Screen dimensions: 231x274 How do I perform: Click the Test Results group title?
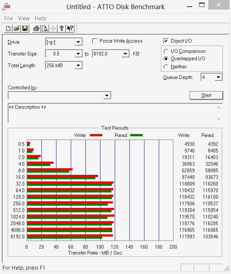(x=115, y=128)
